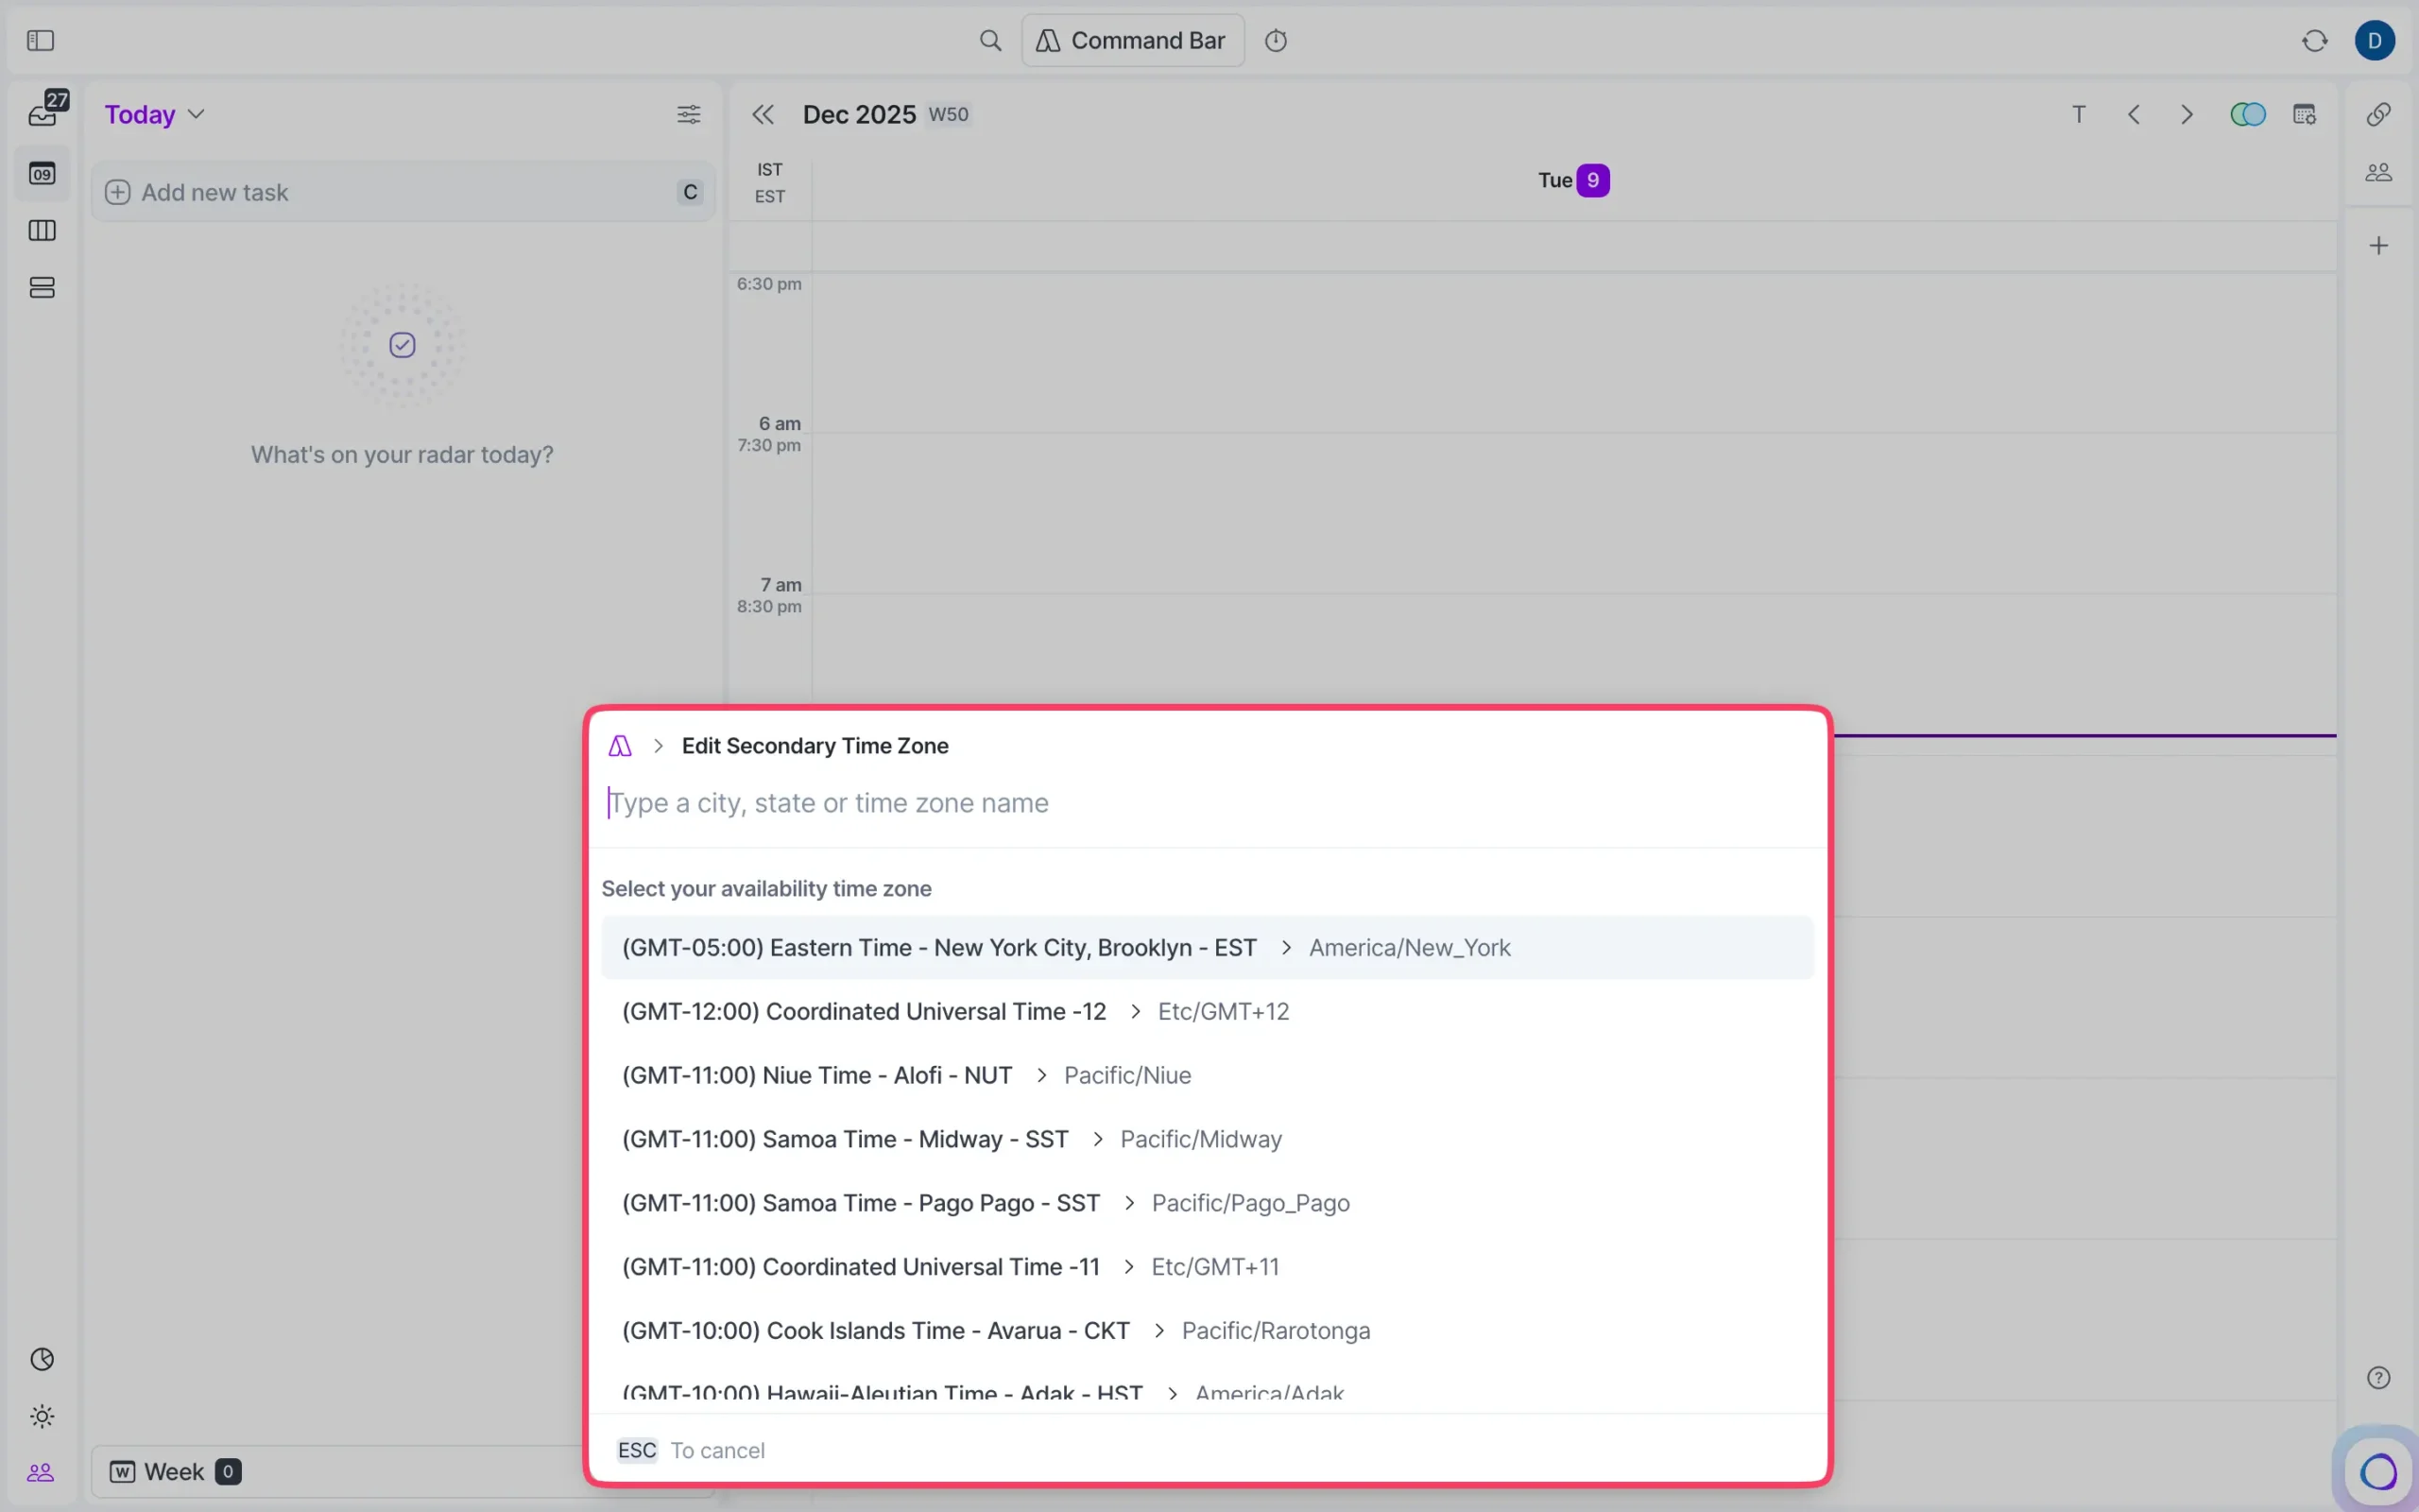The height and width of the screenshot is (1512, 2419).
Task: Start the Pomodoro timer icon
Action: (1278, 40)
